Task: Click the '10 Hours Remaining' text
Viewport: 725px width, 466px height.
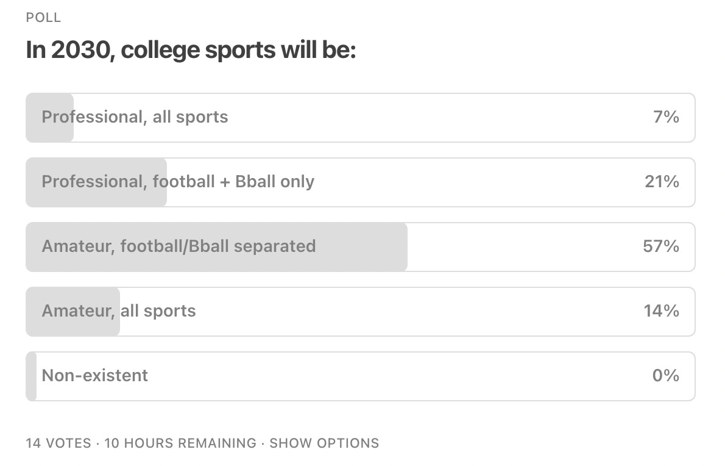Action: point(180,443)
